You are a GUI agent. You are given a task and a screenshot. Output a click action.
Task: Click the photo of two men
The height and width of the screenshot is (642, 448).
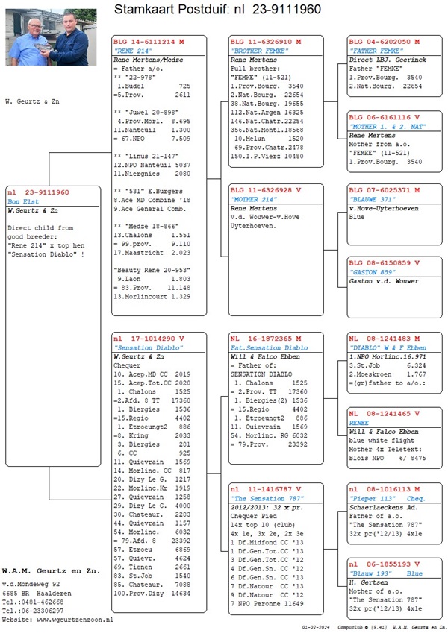coord(51,37)
